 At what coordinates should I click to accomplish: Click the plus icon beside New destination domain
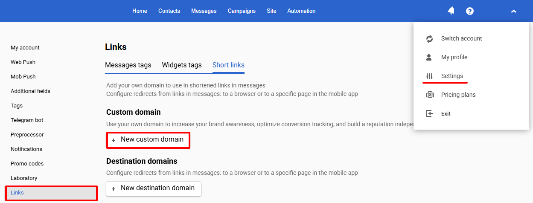[114, 188]
